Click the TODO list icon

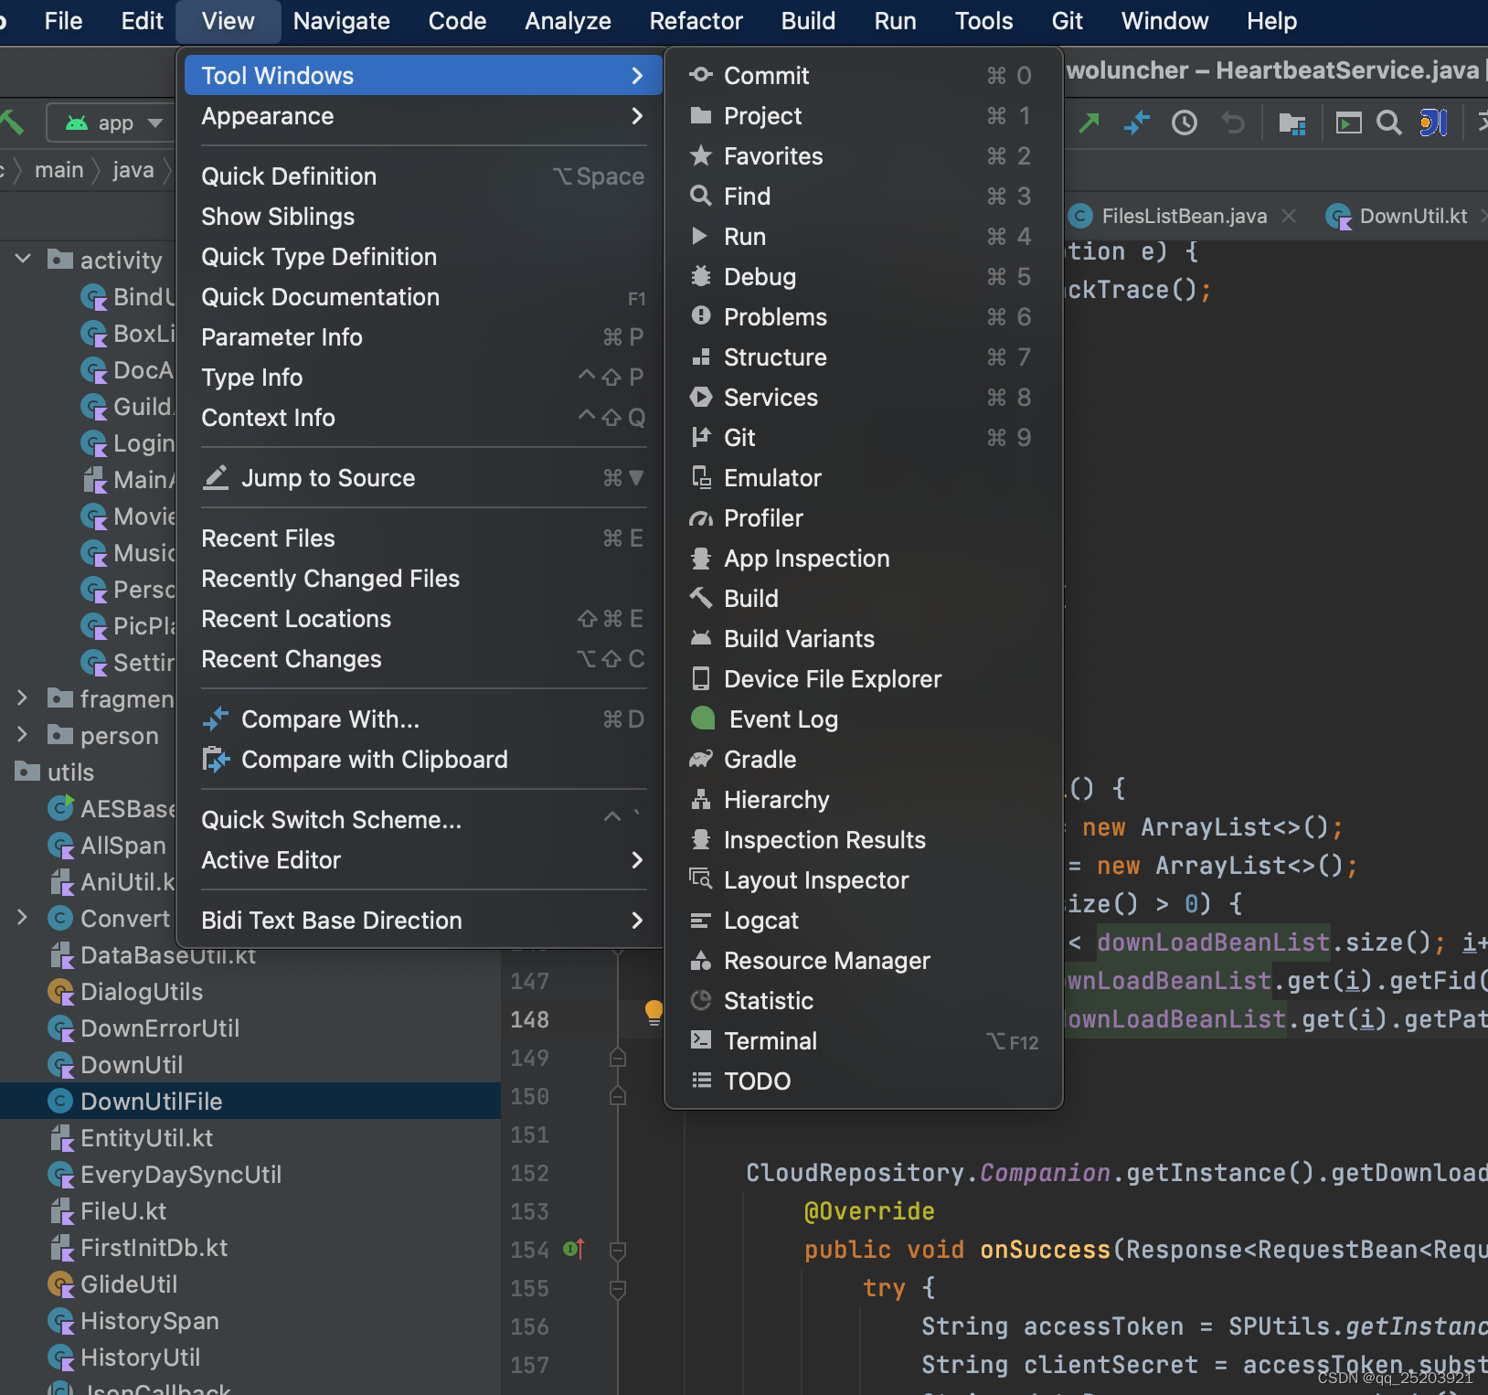[x=701, y=1081]
